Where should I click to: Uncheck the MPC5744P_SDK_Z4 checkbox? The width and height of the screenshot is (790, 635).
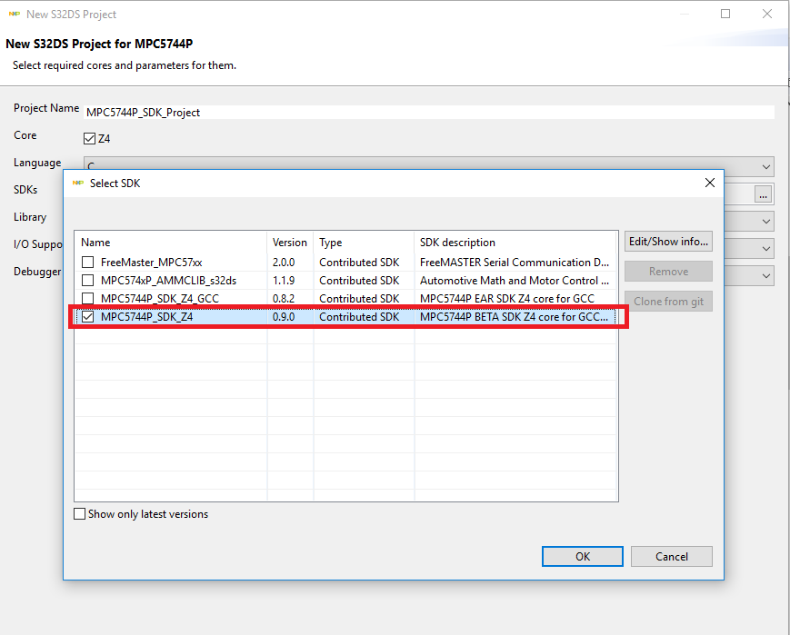[88, 317]
